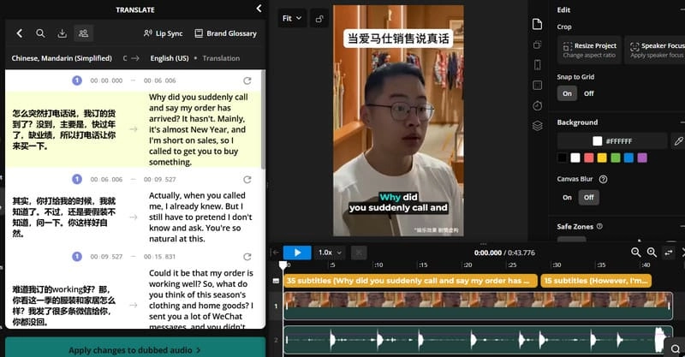Open the speakers icon in Translate toolbar

tap(83, 33)
